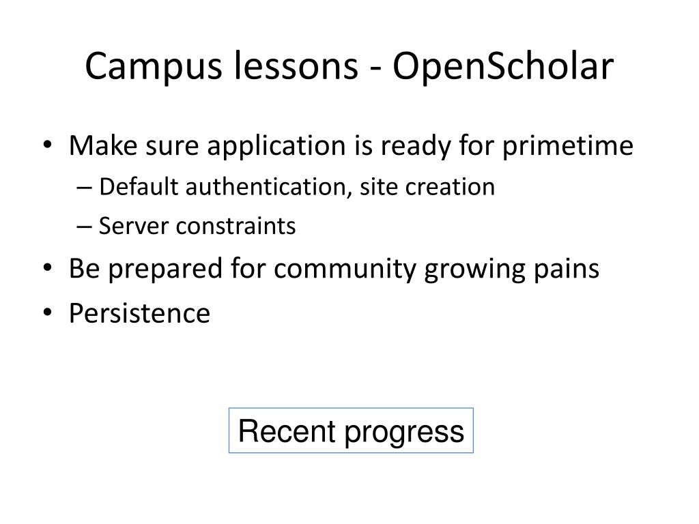Click the Be prepared for community bullet
Image resolution: width=699 pixels, height=524 pixels.
click(334, 268)
